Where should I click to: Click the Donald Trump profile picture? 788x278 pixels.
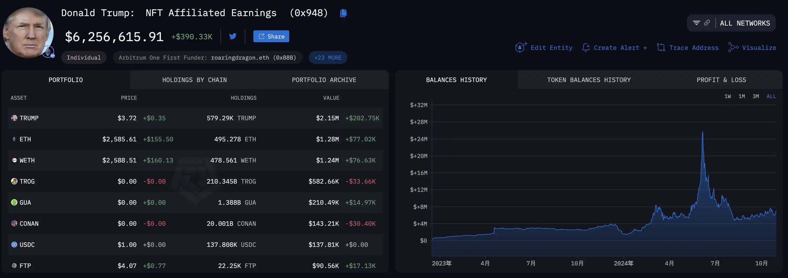28,32
